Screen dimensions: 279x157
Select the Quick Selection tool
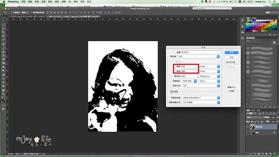point(3,32)
